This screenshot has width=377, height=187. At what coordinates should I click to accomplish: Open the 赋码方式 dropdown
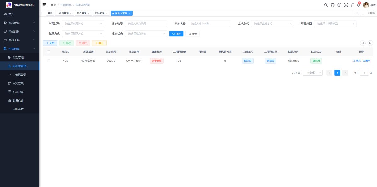click(83, 33)
